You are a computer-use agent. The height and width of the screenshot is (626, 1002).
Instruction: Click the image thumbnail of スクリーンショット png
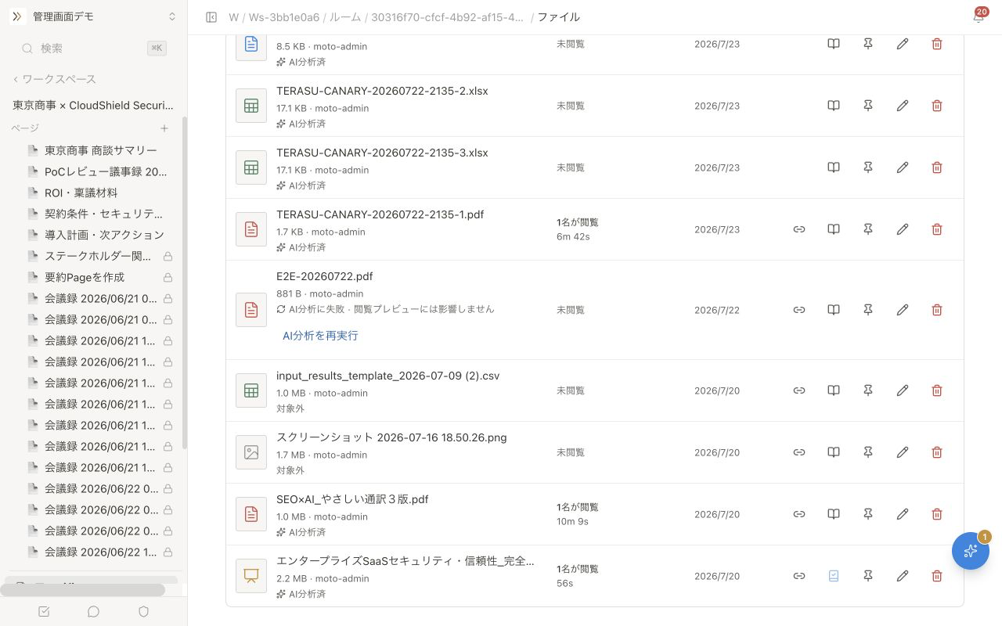[251, 452]
